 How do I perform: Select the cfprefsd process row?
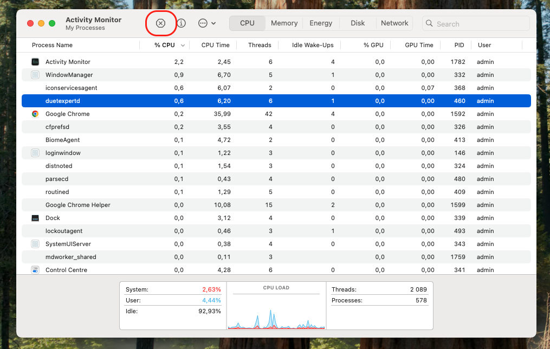point(276,127)
